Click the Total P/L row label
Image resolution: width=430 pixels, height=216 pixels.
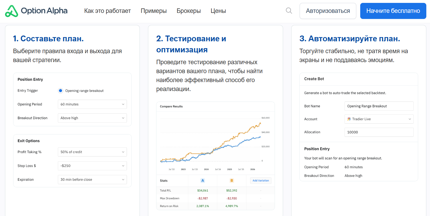point(165,190)
